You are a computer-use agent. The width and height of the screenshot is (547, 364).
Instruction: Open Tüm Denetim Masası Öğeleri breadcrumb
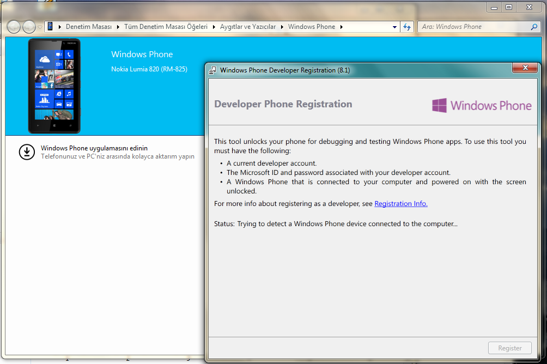(x=166, y=27)
